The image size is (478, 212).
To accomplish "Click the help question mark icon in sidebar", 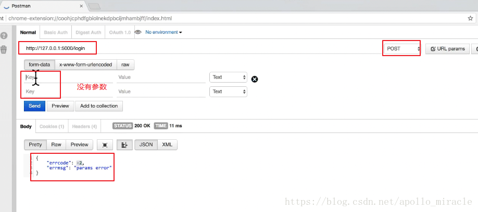I will (4, 35).
